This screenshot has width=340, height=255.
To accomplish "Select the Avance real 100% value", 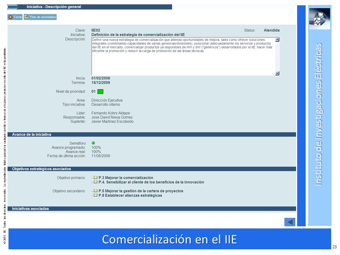I will click(x=96, y=152).
